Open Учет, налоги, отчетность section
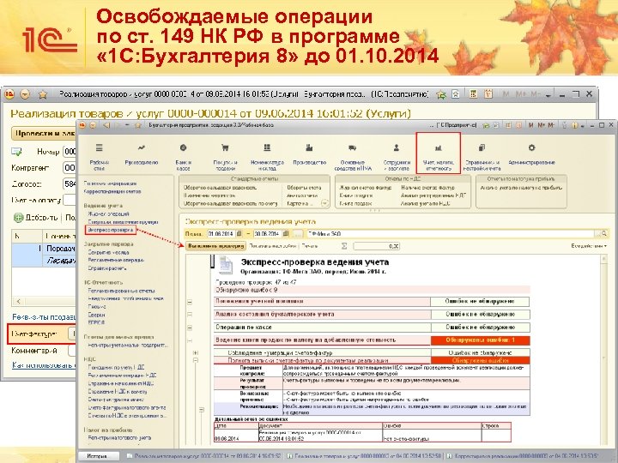This screenshot has height=463, width=618. (x=439, y=155)
